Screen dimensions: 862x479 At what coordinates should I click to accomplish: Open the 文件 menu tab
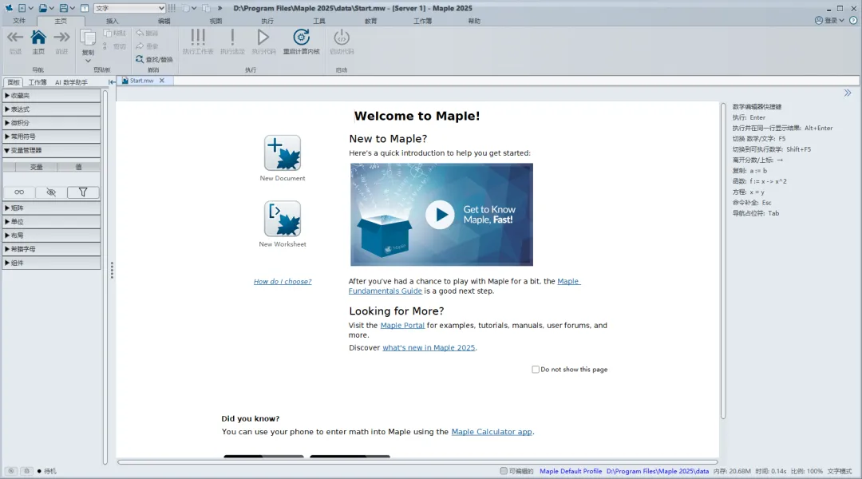tap(19, 21)
